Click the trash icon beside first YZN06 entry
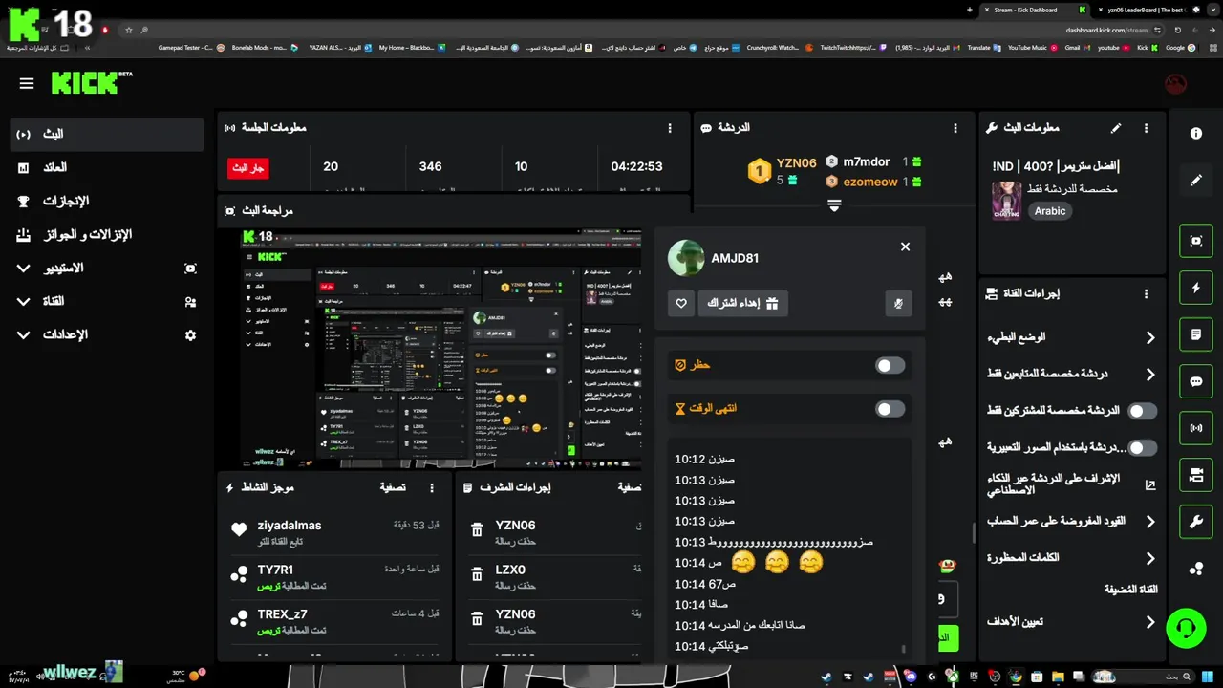1223x688 pixels. [477, 530]
